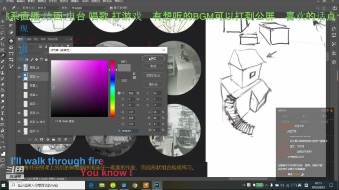This screenshot has width=339, height=190.
Task: Click the share icon at top right
Action: [334, 8]
